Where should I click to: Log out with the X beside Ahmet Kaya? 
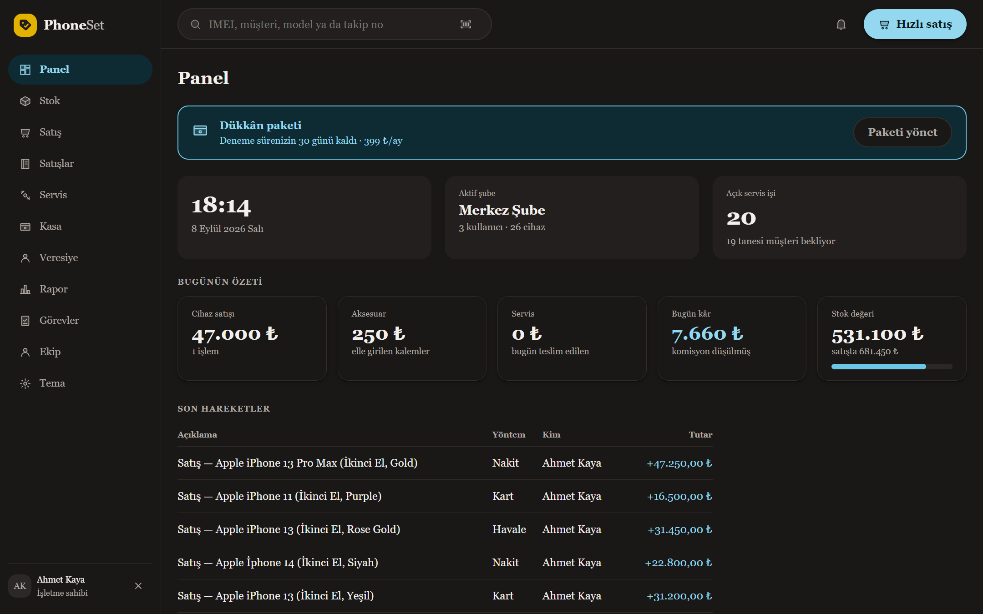pos(138,586)
